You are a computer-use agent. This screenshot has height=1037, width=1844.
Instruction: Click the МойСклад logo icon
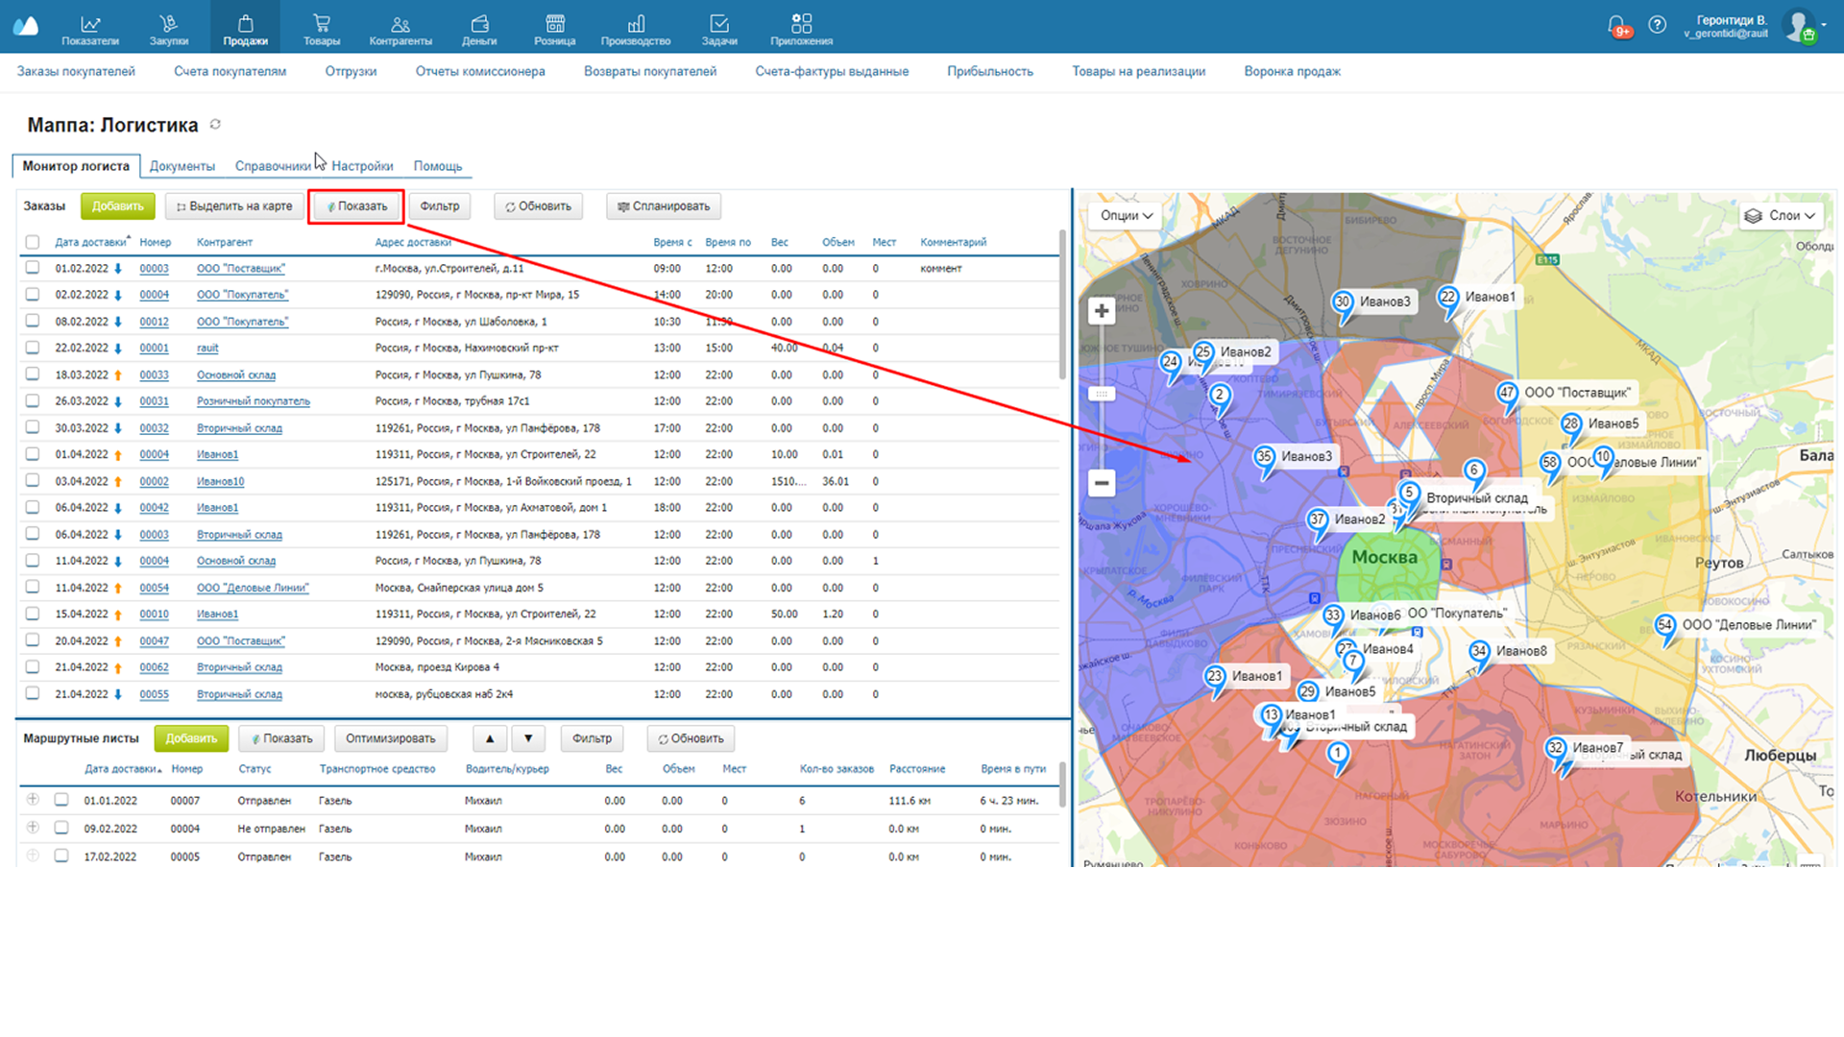click(26, 26)
